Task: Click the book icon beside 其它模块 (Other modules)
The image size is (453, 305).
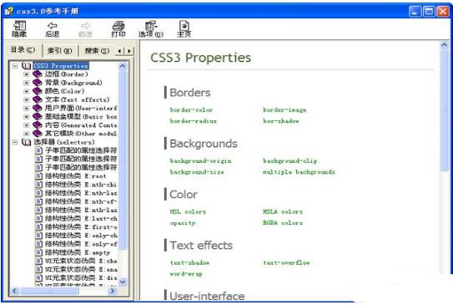Action: pyautogui.click(x=38, y=134)
